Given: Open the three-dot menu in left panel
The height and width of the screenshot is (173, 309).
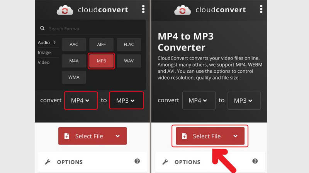Looking at the screenshot, I should point(143,9).
